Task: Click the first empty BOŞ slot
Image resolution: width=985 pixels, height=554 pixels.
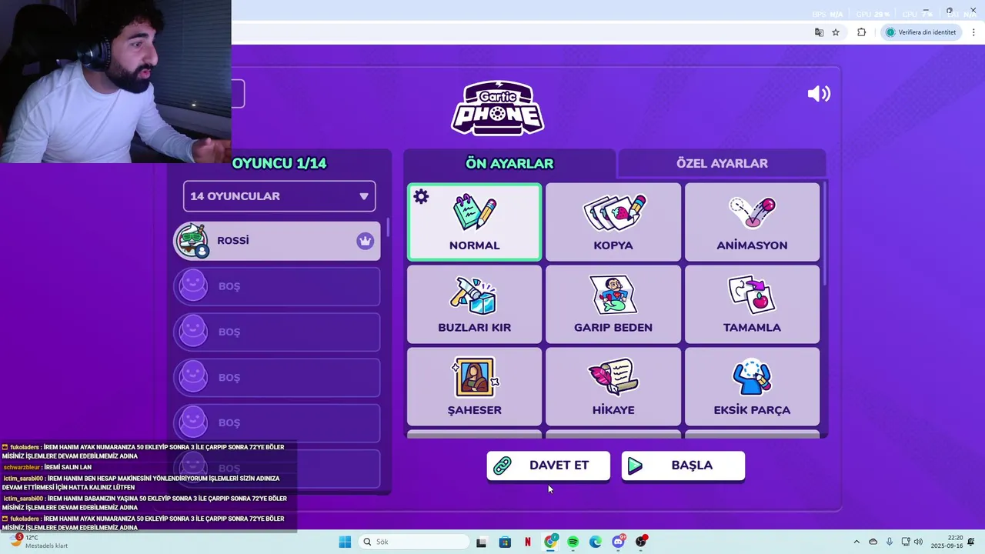Action: 277,286
